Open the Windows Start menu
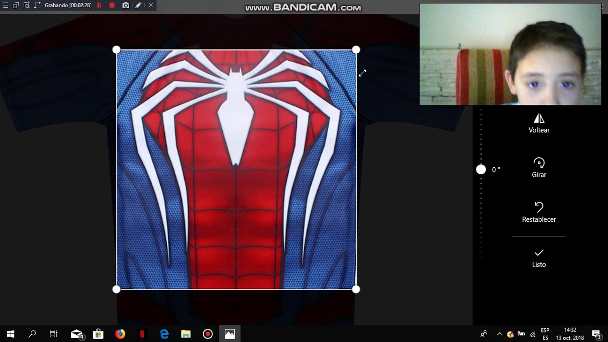This screenshot has height=342, width=608. pyautogui.click(x=10, y=334)
